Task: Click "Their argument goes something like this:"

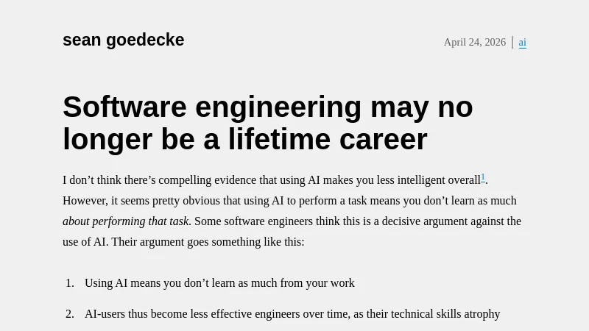Action: (208, 242)
